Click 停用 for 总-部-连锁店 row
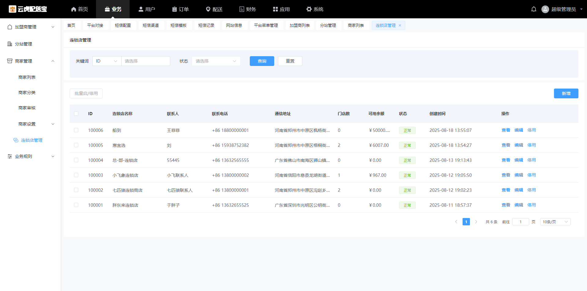 click(x=532, y=160)
